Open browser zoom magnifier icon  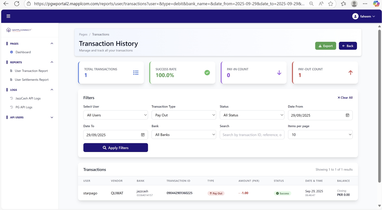tap(311, 4)
